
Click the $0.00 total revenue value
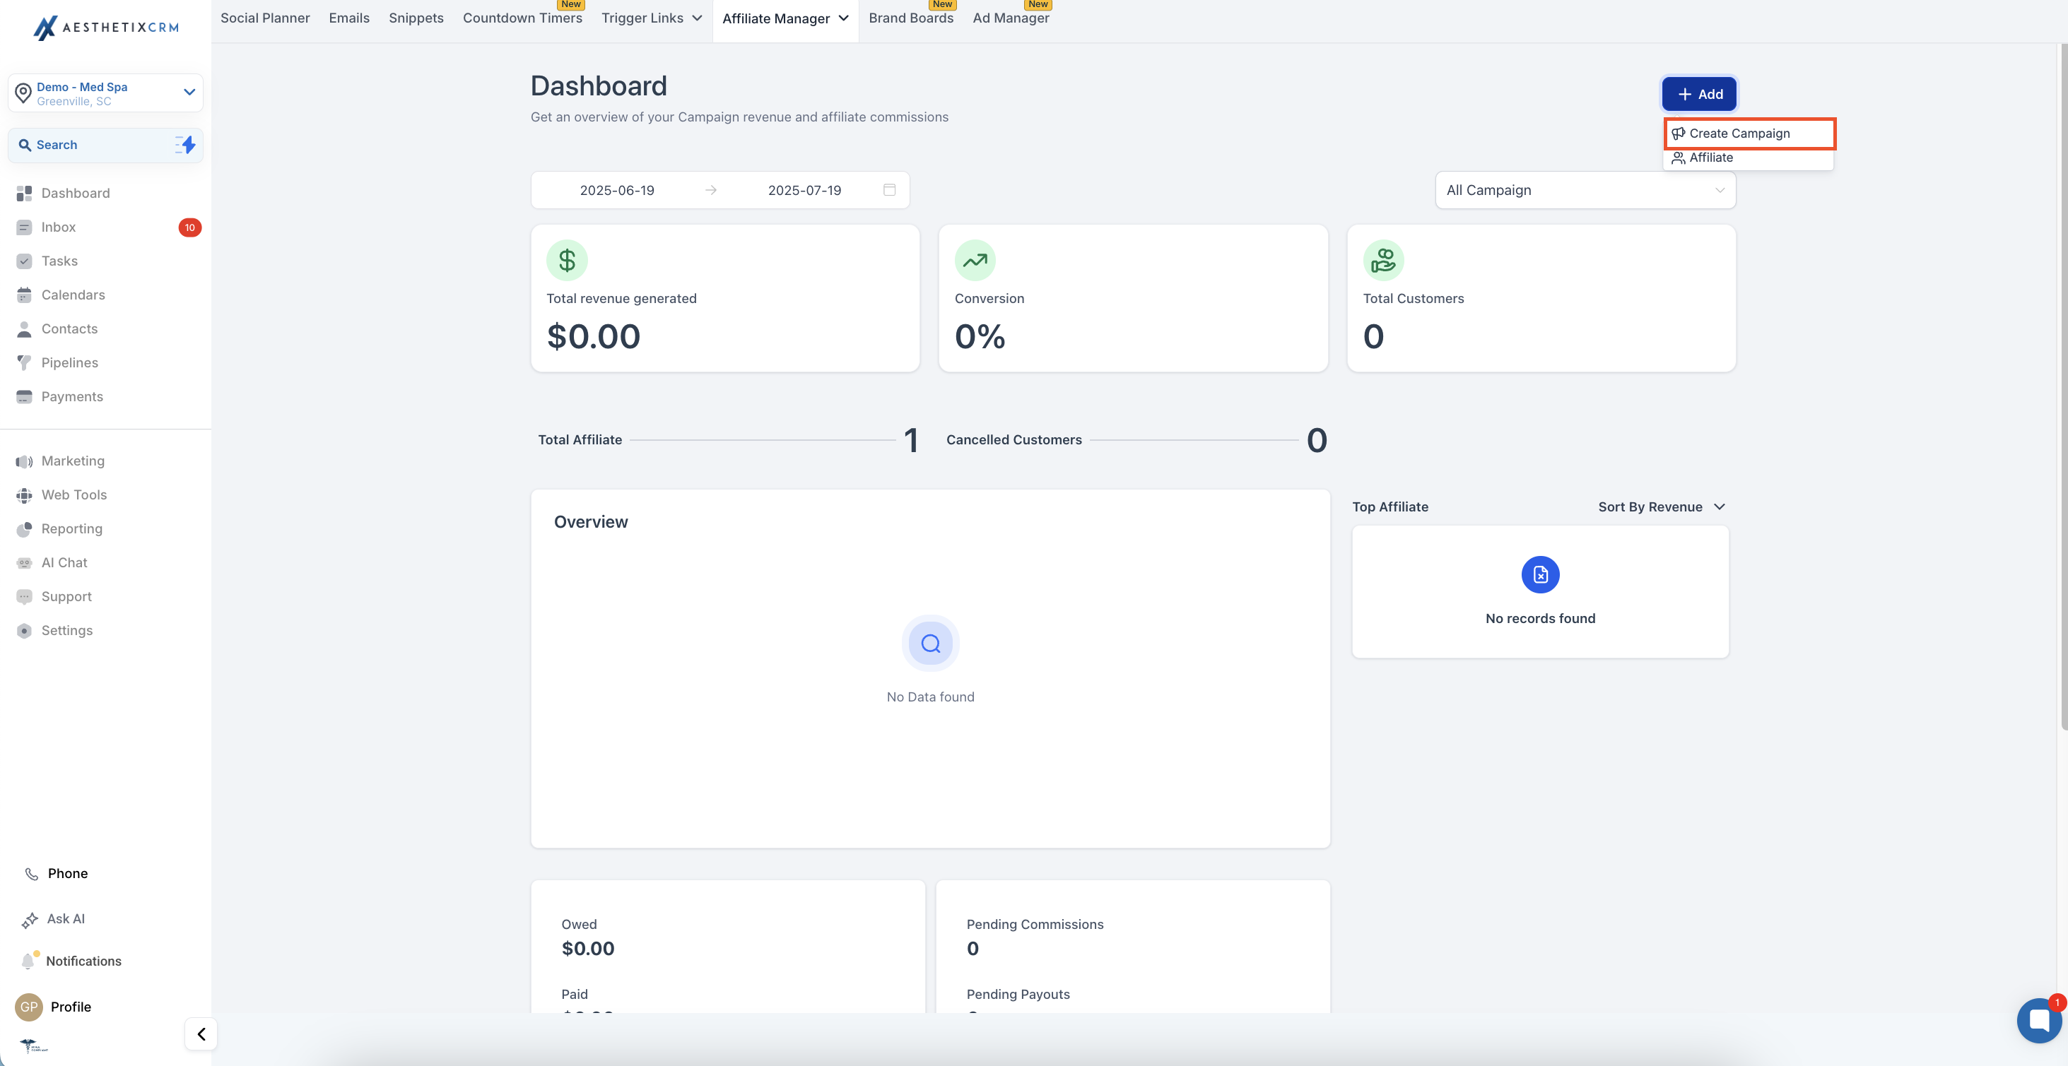[x=593, y=336]
